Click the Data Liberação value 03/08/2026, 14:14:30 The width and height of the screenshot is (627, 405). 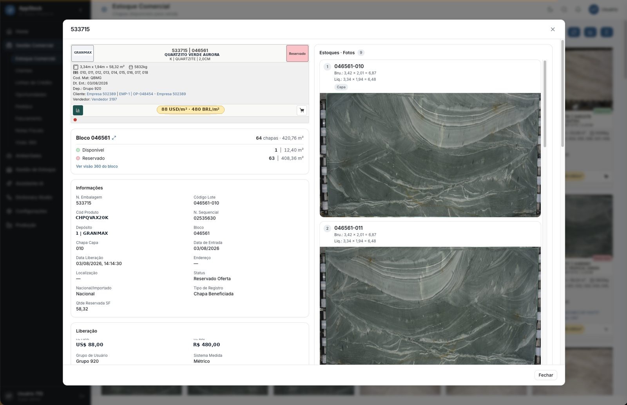click(x=99, y=264)
